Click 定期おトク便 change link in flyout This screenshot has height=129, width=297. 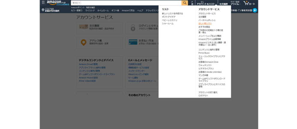pyautogui.click(x=211, y=31)
